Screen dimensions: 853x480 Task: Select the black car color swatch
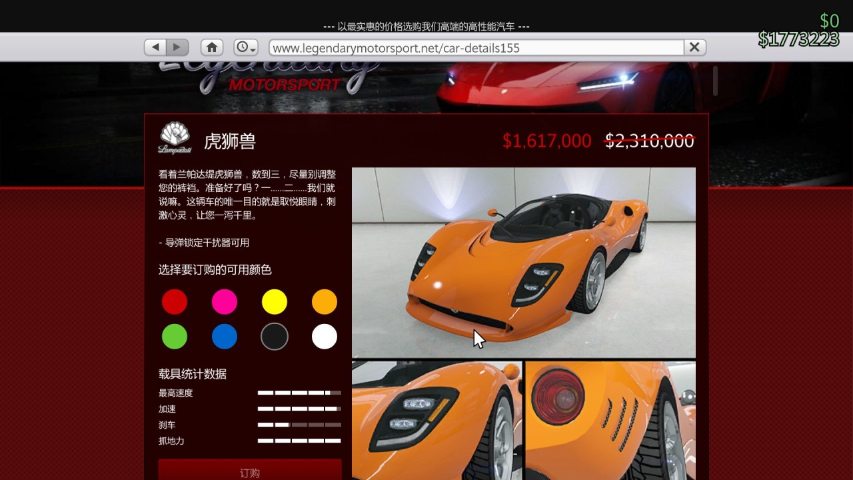pyautogui.click(x=275, y=337)
